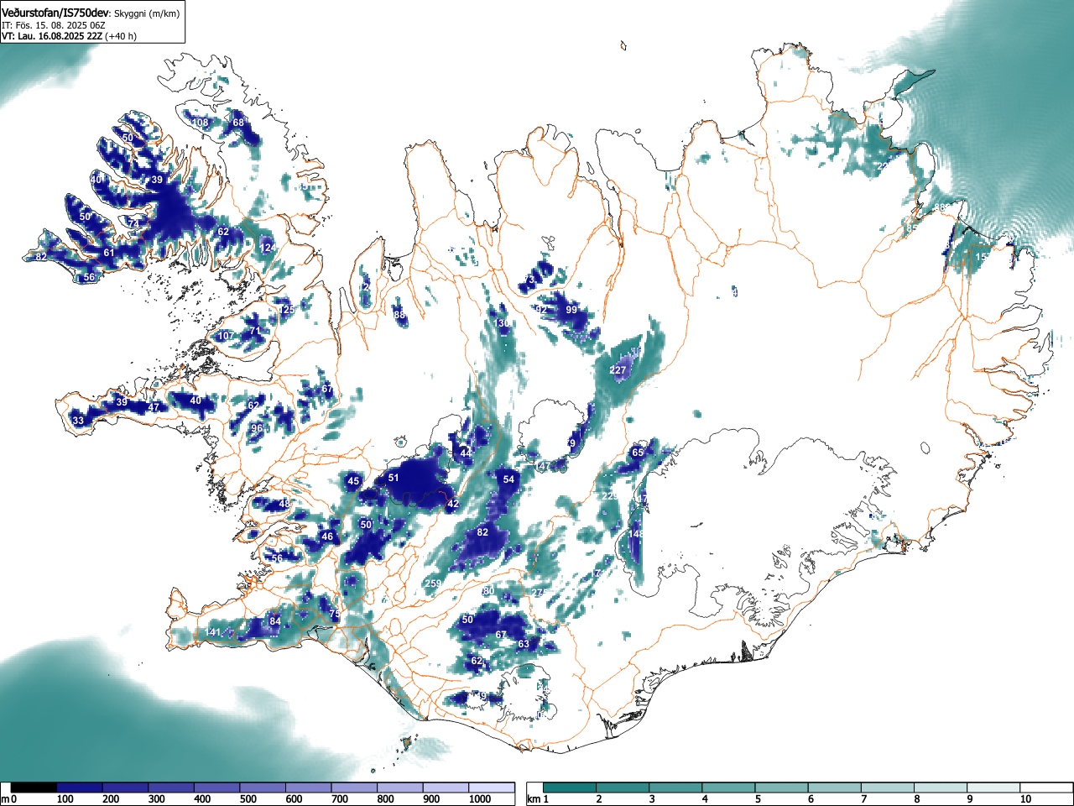Click the '54' visibility value on the map
1074x806 pixels.
508,479
